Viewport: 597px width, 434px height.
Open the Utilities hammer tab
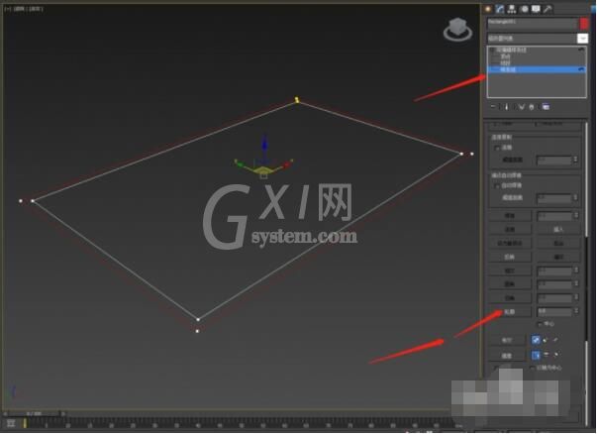547,9
